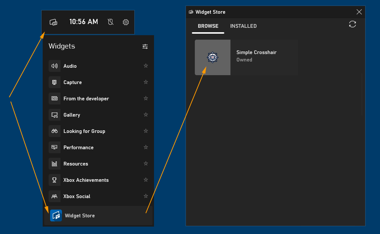Click the Performance monitor icon
This screenshot has height=234, width=380.
pos(55,147)
